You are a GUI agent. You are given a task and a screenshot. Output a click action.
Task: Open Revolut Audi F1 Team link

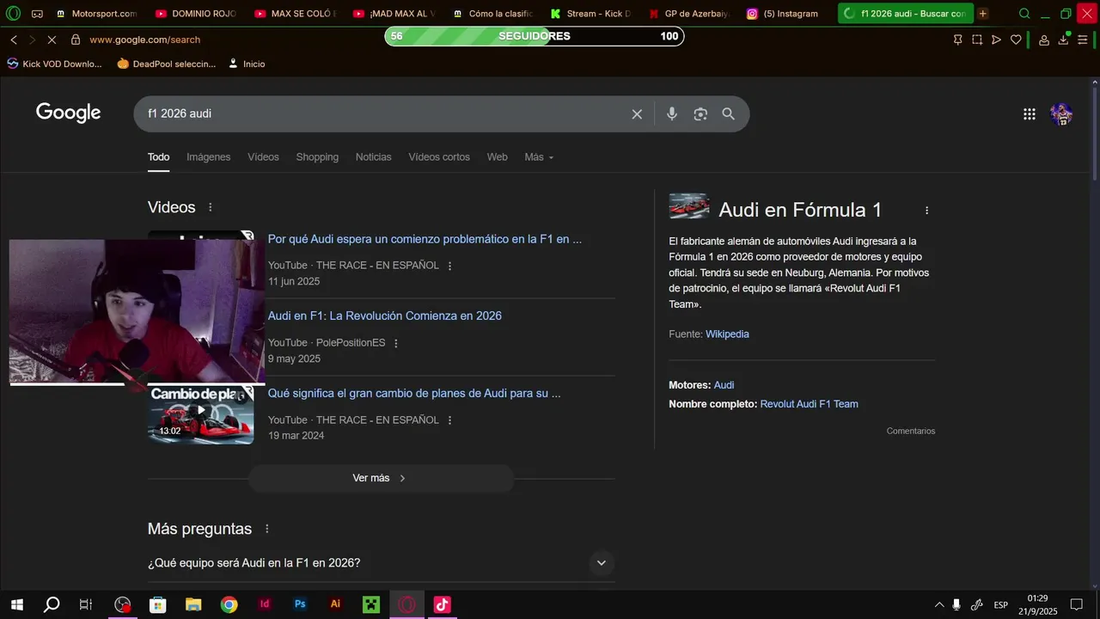(809, 404)
